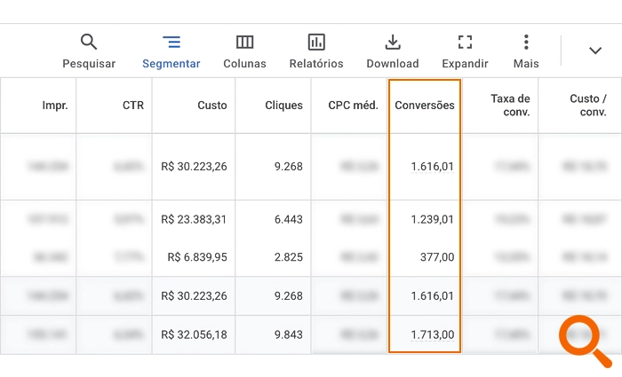Open the Segmentar segment menu

click(x=171, y=51)
